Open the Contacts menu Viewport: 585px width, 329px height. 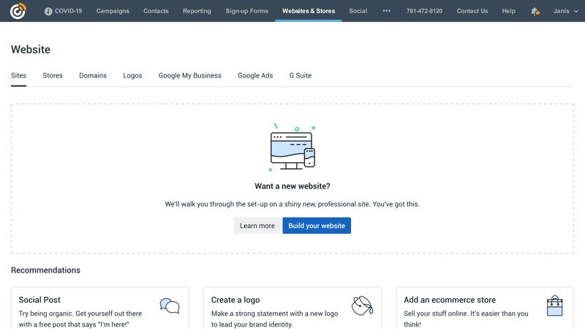[x=156, y=11]
